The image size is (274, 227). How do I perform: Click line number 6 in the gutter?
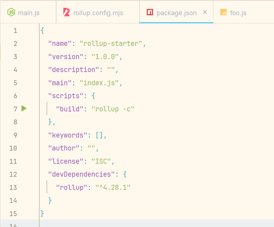[15, 96]
